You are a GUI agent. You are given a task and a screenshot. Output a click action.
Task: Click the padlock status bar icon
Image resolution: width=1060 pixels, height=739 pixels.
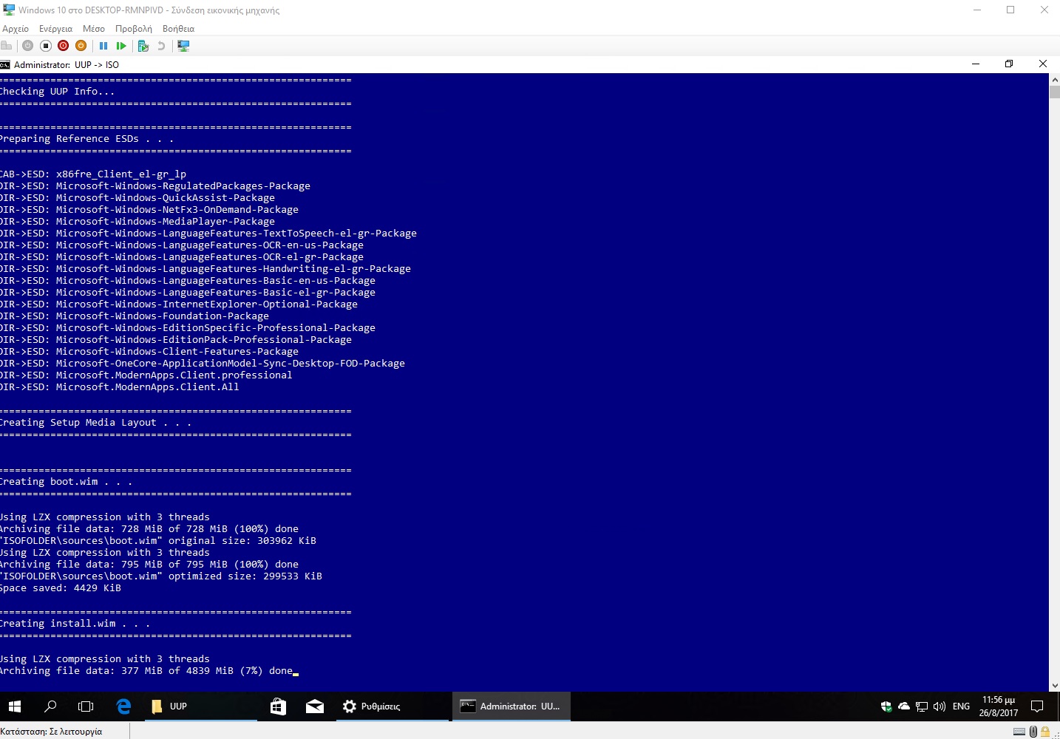1046,732
